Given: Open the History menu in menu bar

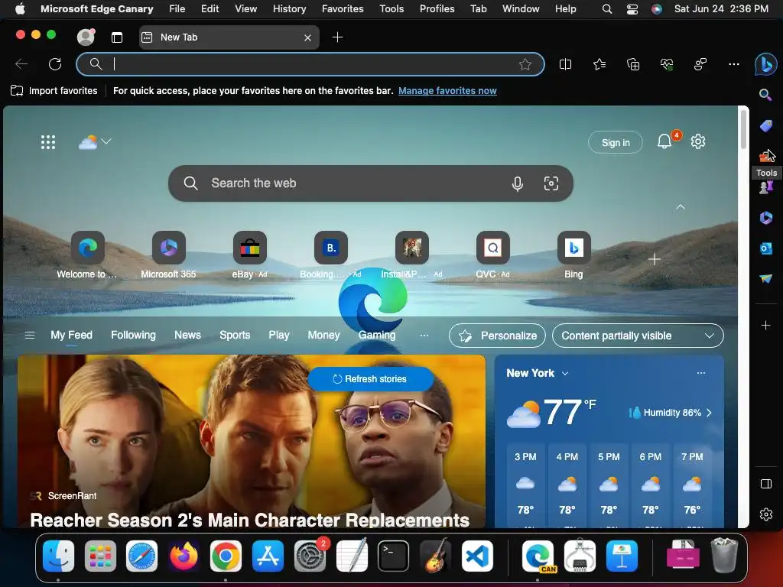Looking at the screenshot, I should (x=289, y=9).
